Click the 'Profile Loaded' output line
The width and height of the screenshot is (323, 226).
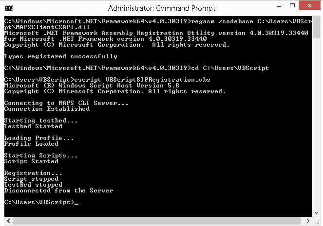point(31,144)
